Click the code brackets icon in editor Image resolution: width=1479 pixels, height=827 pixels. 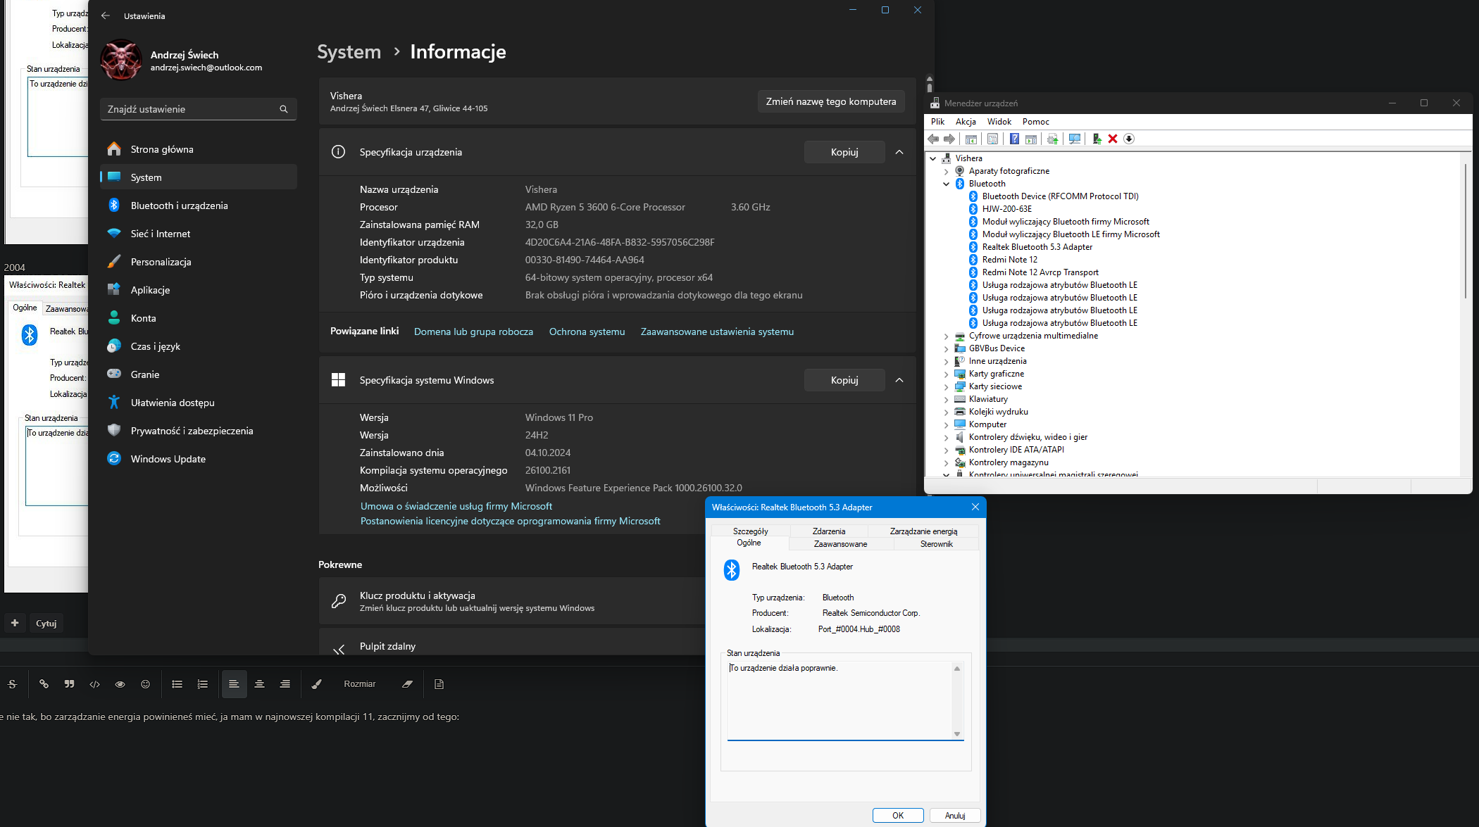click(x=94, y=683)
